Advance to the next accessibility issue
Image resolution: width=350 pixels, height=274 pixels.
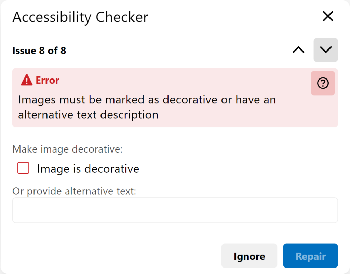tap(325, 50)
